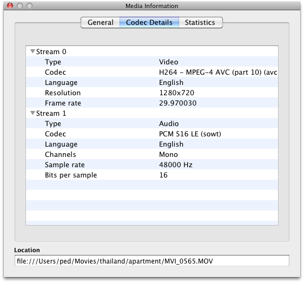Image resolution: width=304 pixels, height=283 pixels.
Task: Select the Stream 1 tree row
Action: click(152, 113)
